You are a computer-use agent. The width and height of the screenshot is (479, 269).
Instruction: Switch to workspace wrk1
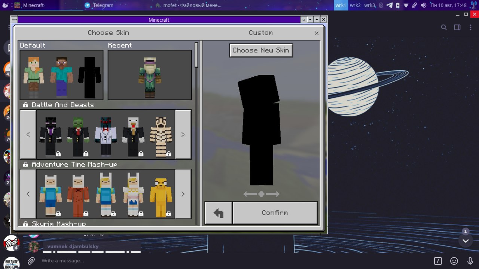tap(341, 5)
